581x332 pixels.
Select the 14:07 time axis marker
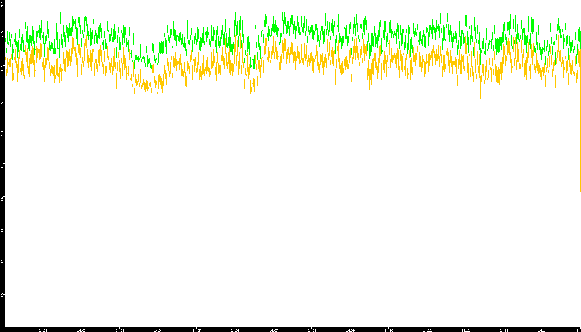pos(273,330)
